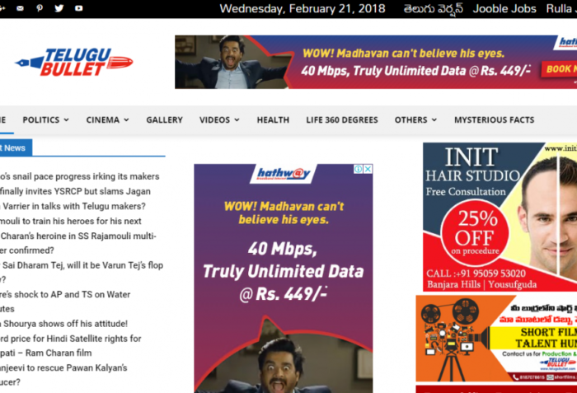Open Mysterious Facts menu item
The image size is (577, 393).
pos(494,119)
